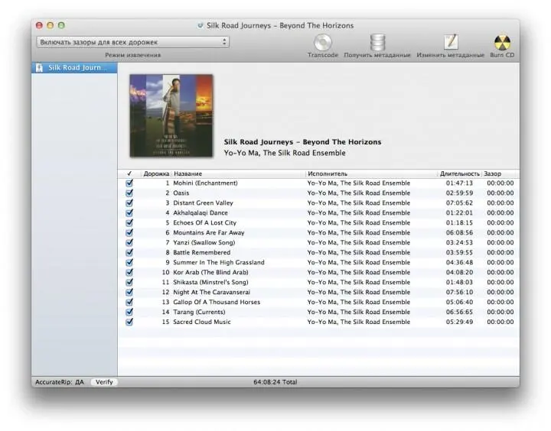Select Kor Arab (The Blind Arab) title
551x431 pixels.
pyautogui.click(x=210, y=272)
